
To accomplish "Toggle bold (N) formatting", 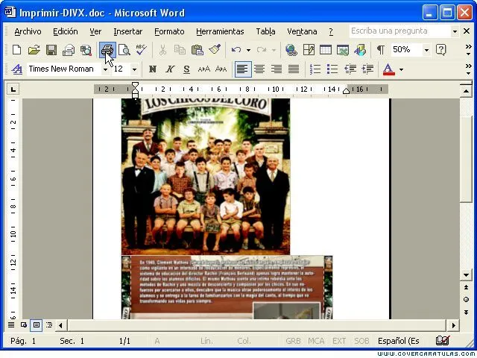I will point(153,69).
